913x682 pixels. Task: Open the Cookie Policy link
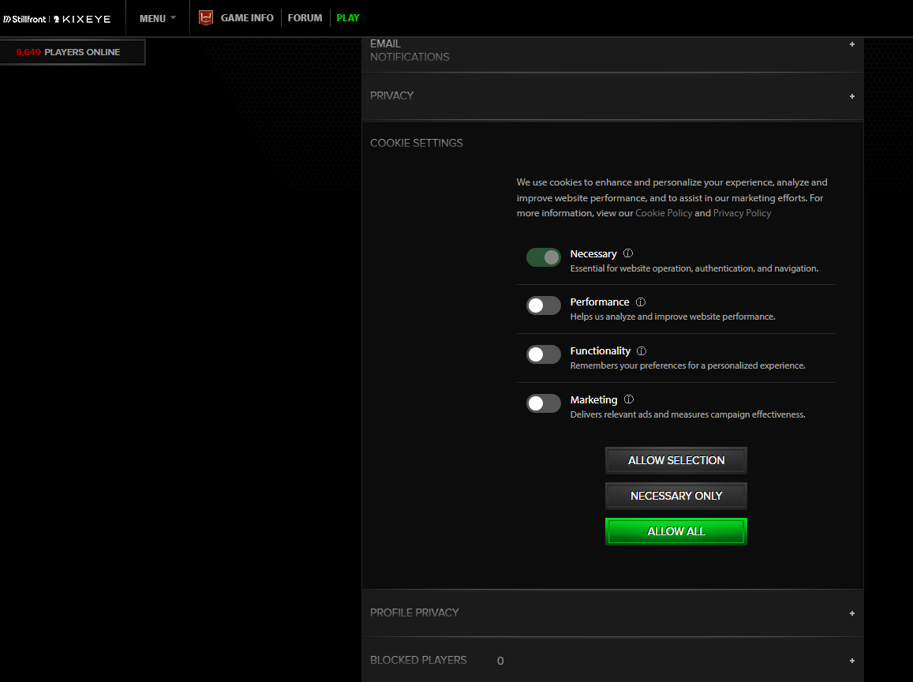(664, 213)
